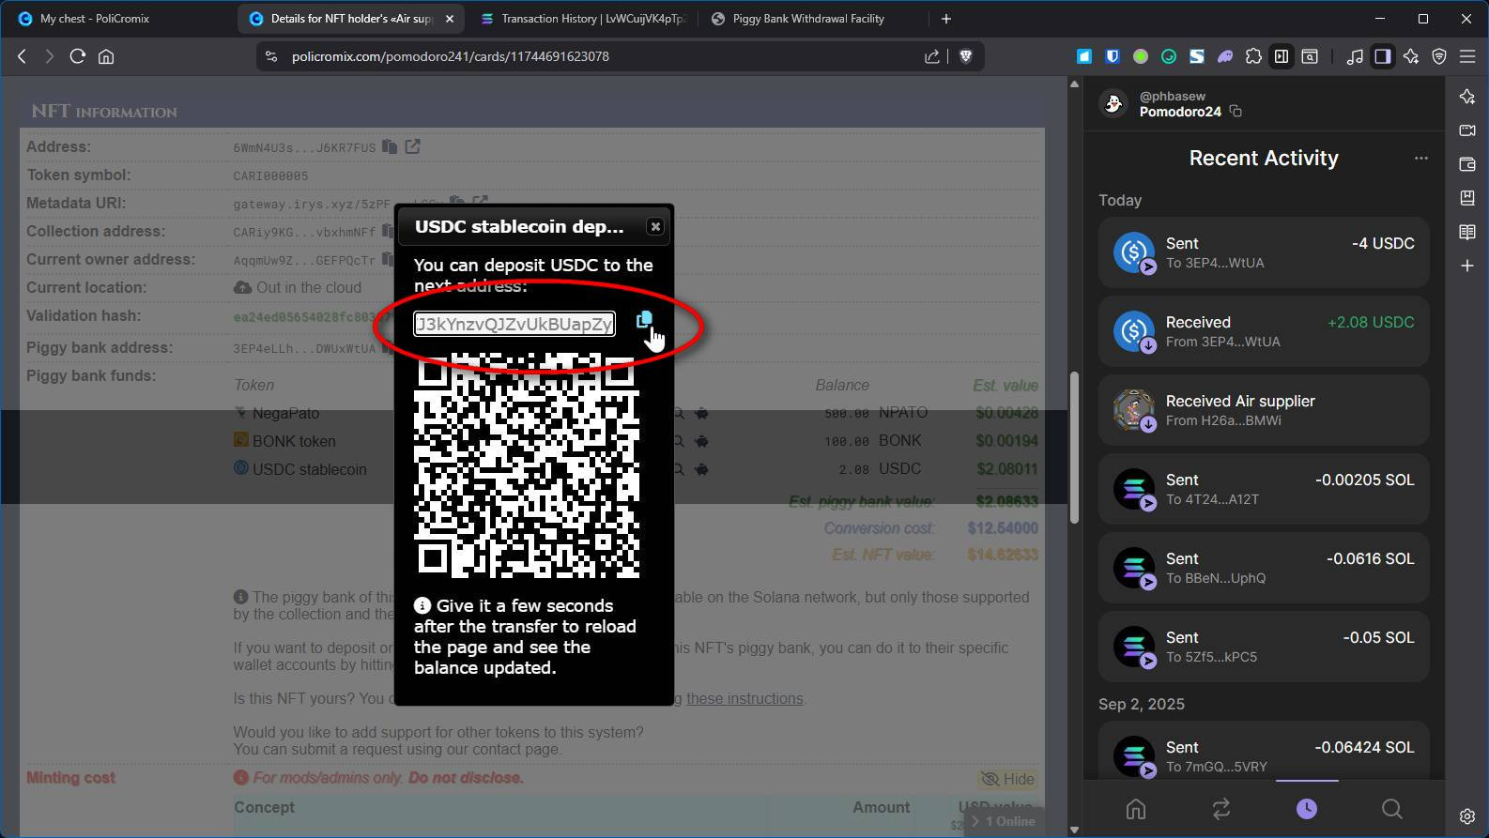Open the Extensions puzzle menu
1489x838 pixels.
point(1253,56)
